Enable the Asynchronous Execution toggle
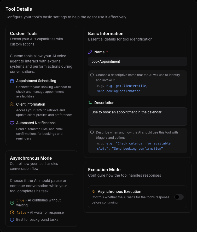The width and height of the screenshot is (197, 232). 179,197
